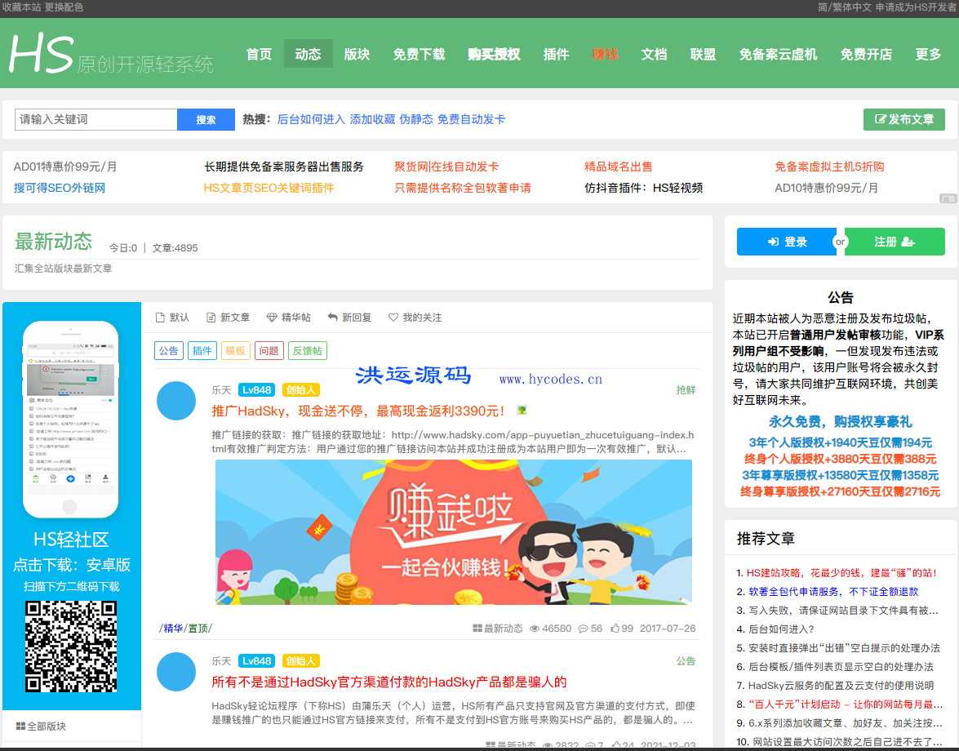The width and height of the screenshot is (959, 751).
Task: Select the 精华帖 diamond tab
Action: 289,318
